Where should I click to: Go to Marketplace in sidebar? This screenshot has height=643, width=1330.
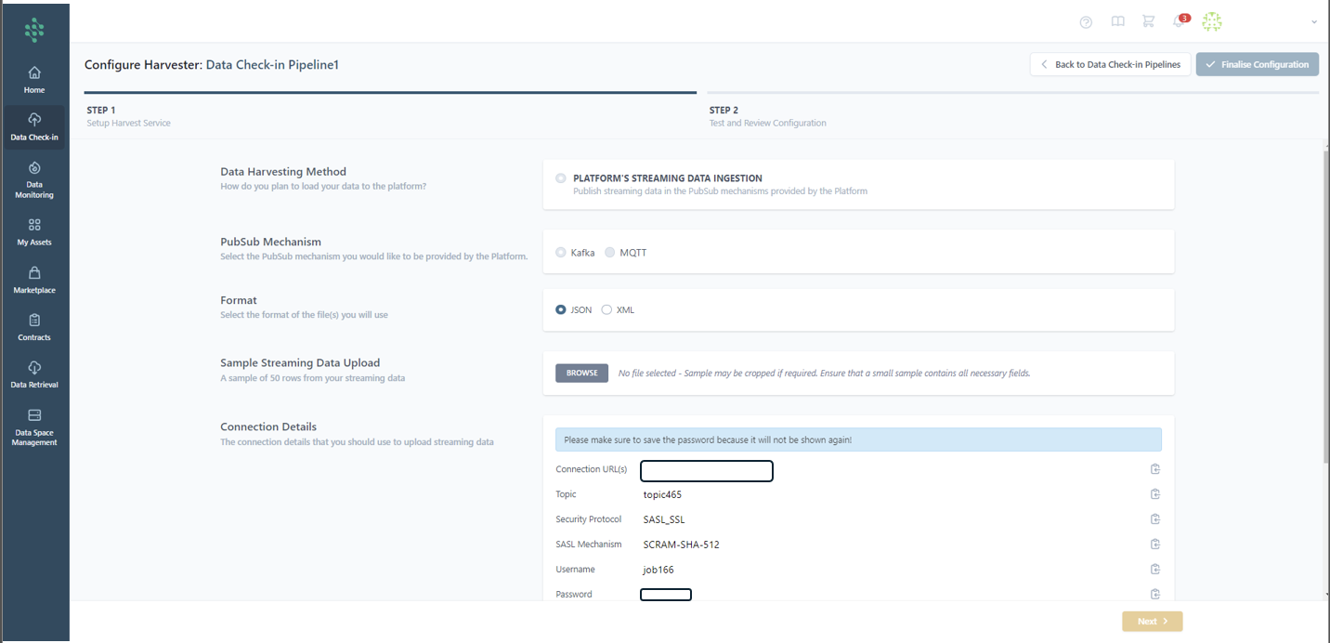pos(34,280)
